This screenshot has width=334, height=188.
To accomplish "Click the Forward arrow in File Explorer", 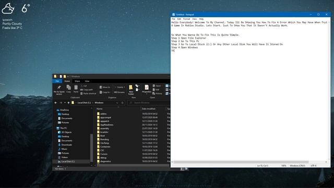I will 61,103.
